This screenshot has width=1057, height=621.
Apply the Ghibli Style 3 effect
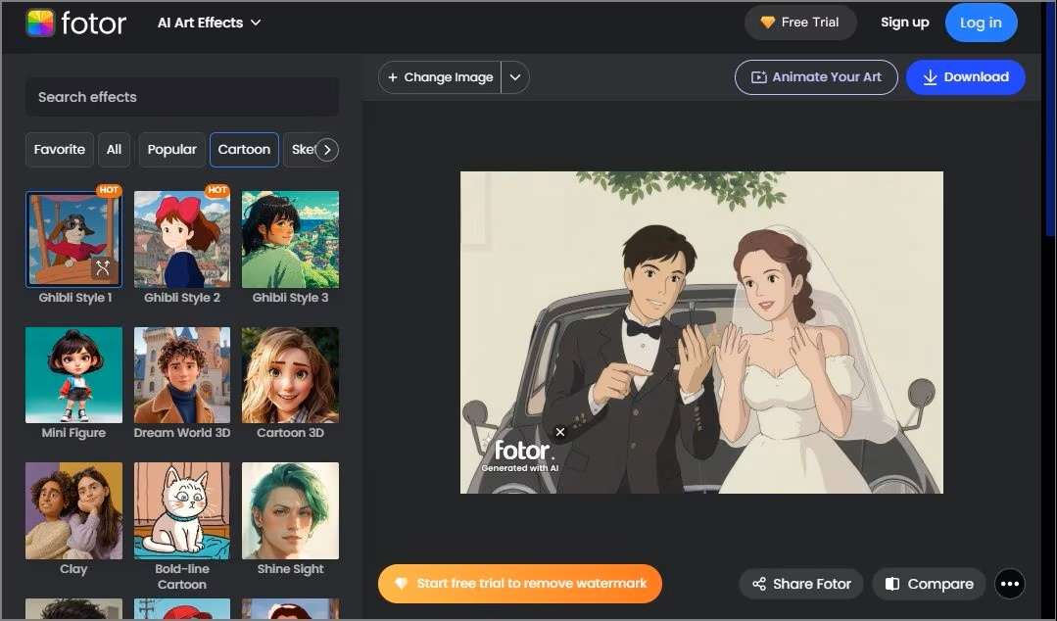click(x=291, y=239)
